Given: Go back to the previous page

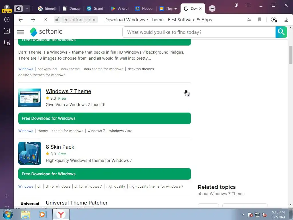Looking at the screenshot, I should click(21, 19).
